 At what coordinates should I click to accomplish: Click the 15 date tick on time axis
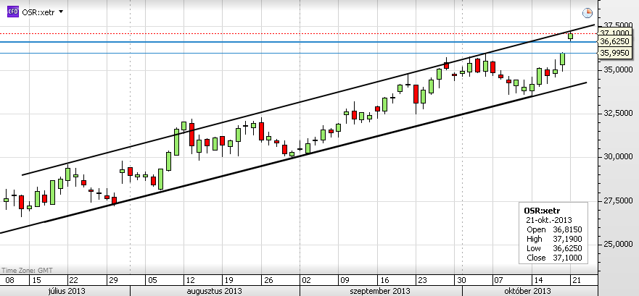[x=36, y=280]
